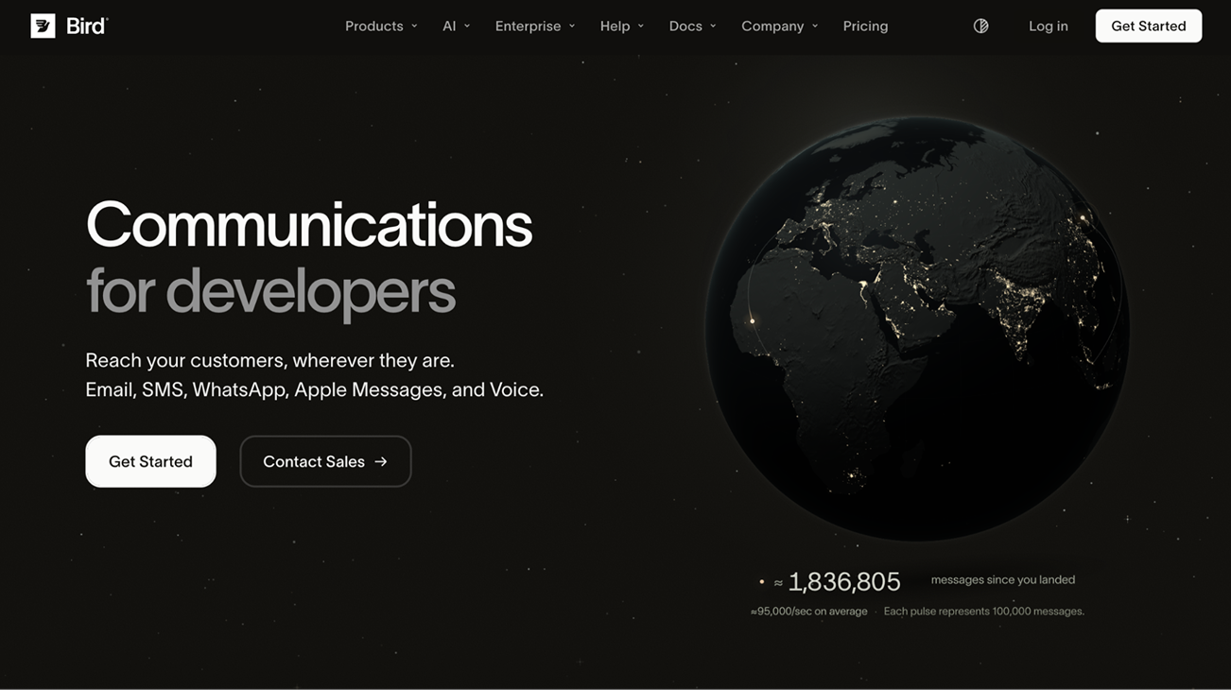Click the Contact Sales button
Image resolution: width=1231 pixels, height=690 pixels.
(x=325, y=461)
